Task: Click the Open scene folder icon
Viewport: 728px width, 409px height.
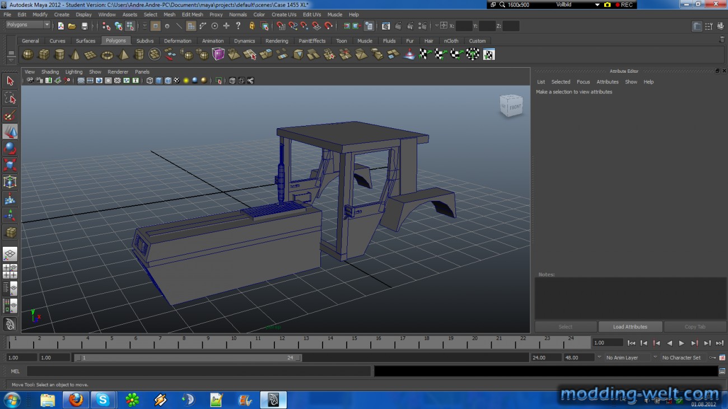Action: (72, 26)
